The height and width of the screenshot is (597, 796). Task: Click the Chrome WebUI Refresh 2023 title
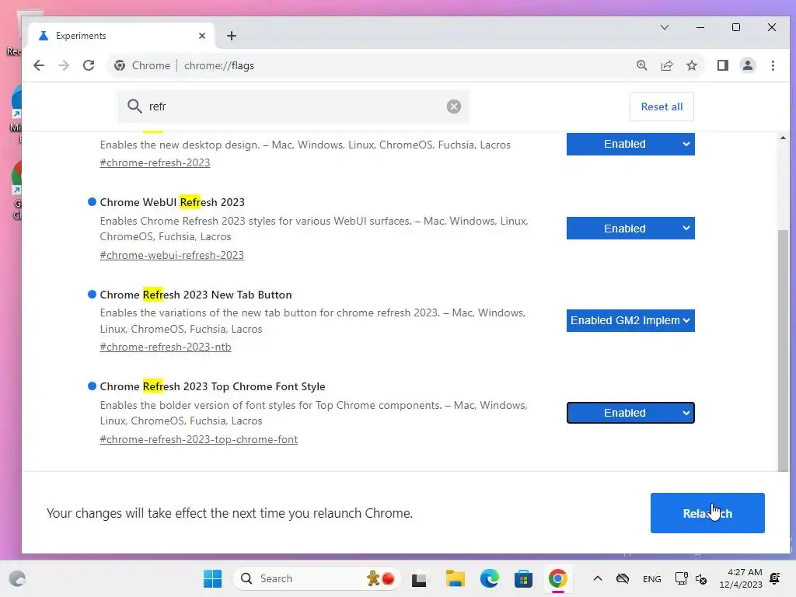coord(172,202)
